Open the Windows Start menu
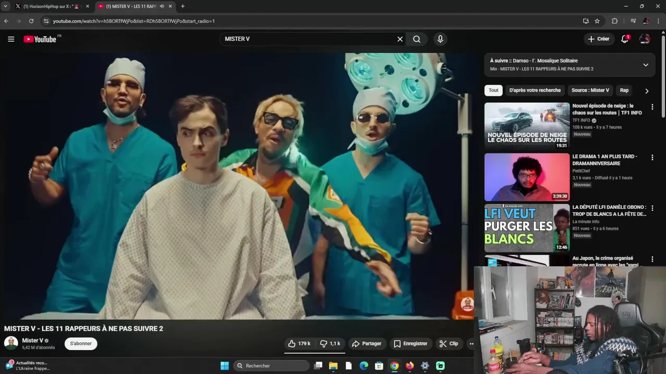Screen dimensions: 666x374 pos(224,366)
